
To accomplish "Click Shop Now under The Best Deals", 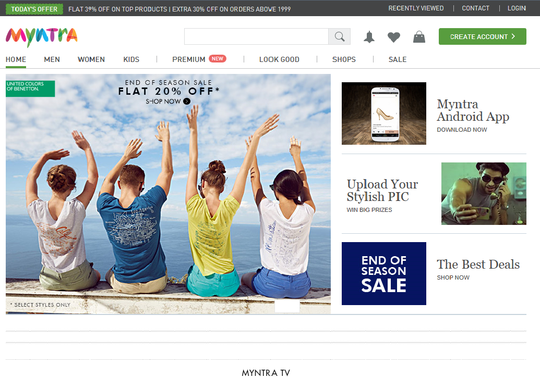I will point(453,278).
